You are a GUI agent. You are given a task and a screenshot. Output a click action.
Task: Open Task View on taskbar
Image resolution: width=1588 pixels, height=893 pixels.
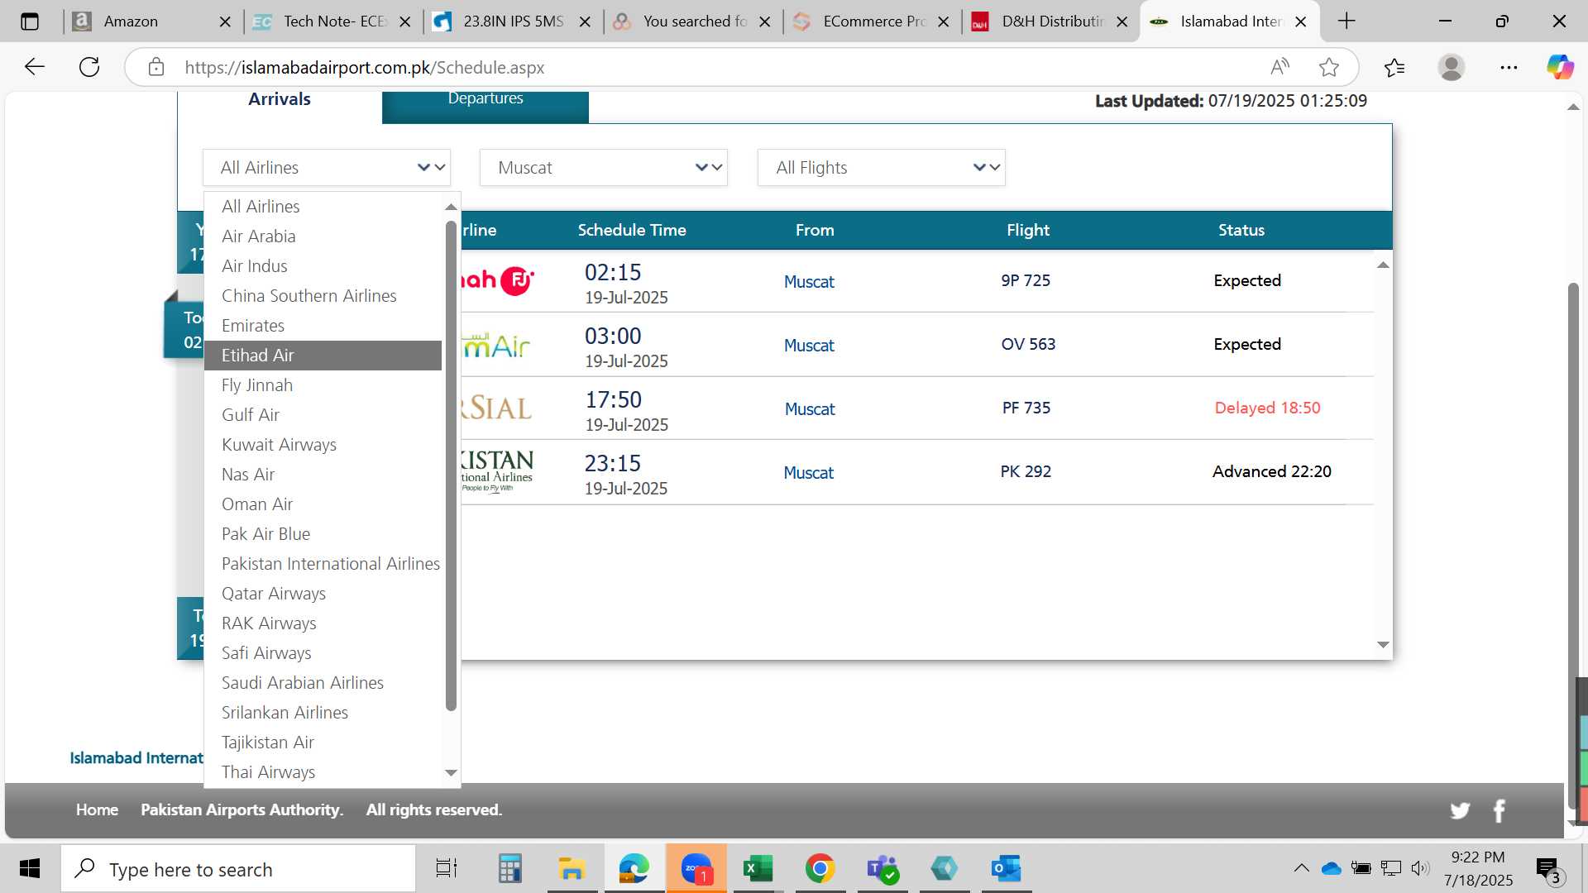(x=447, y=868)
